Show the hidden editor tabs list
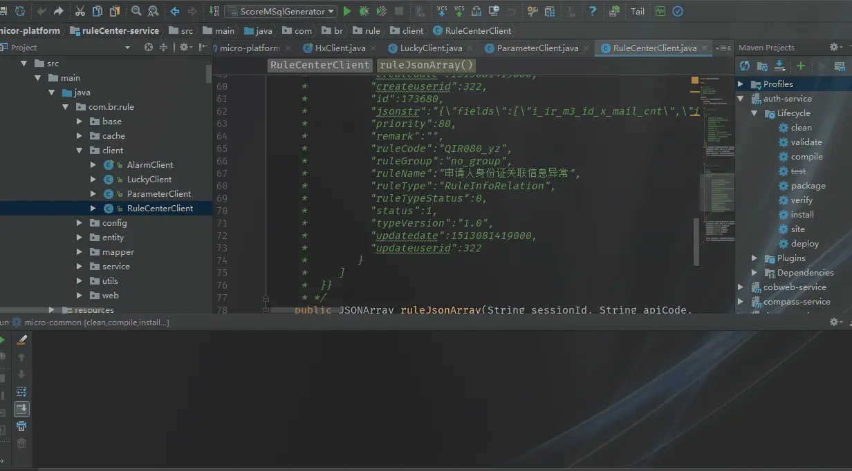 coord(723,48)
